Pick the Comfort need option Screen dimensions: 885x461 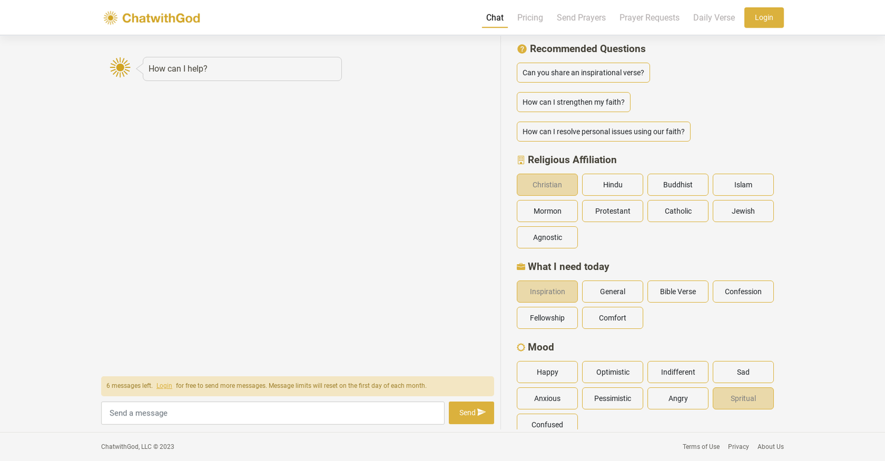(612, 318)
